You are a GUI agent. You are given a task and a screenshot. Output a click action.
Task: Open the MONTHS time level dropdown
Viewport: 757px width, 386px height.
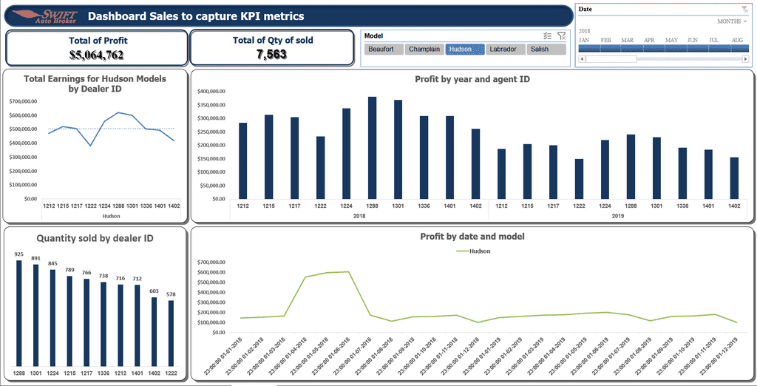pyautogui.click(x=732, y=21)
